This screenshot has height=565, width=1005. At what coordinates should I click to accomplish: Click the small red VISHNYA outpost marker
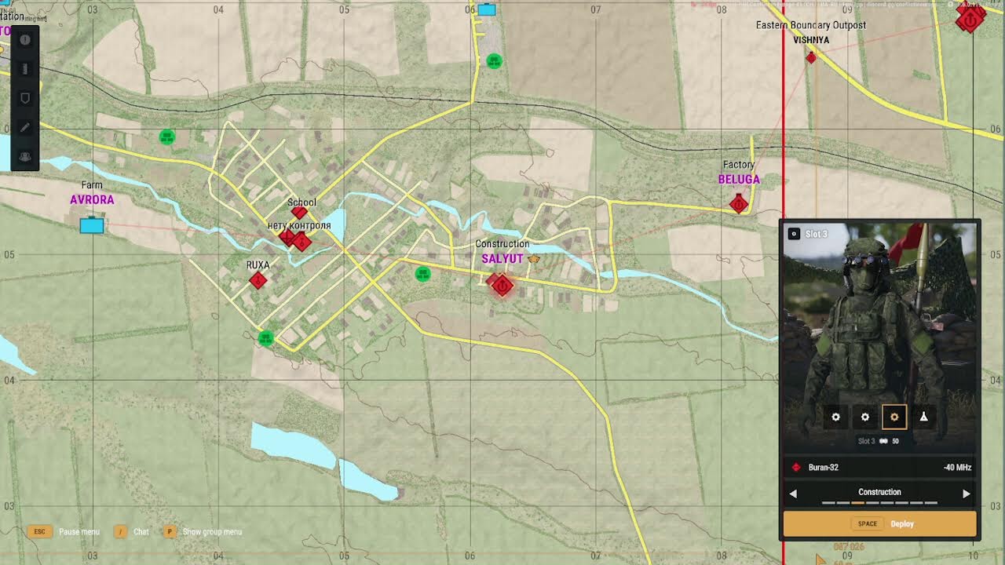[x=811, y=57]
